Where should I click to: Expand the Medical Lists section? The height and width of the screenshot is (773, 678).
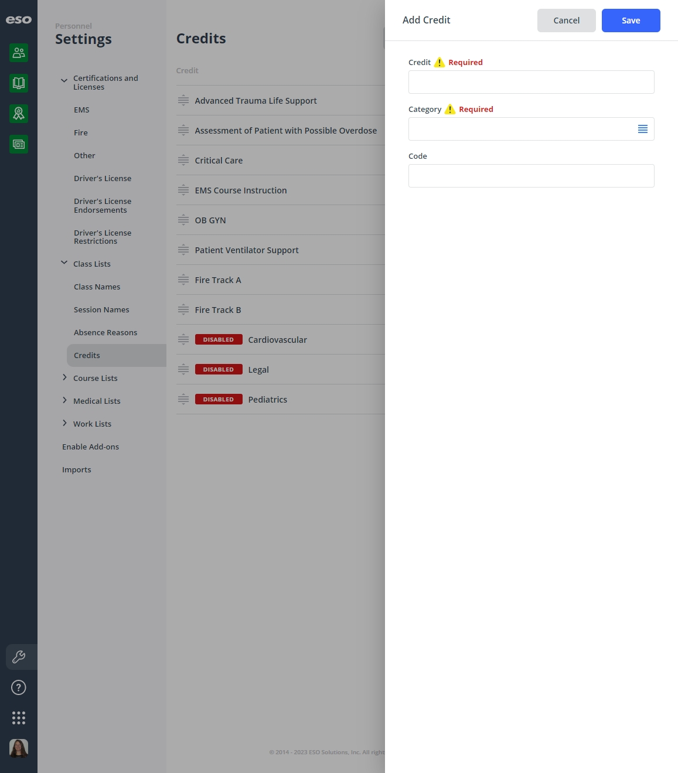64,400
